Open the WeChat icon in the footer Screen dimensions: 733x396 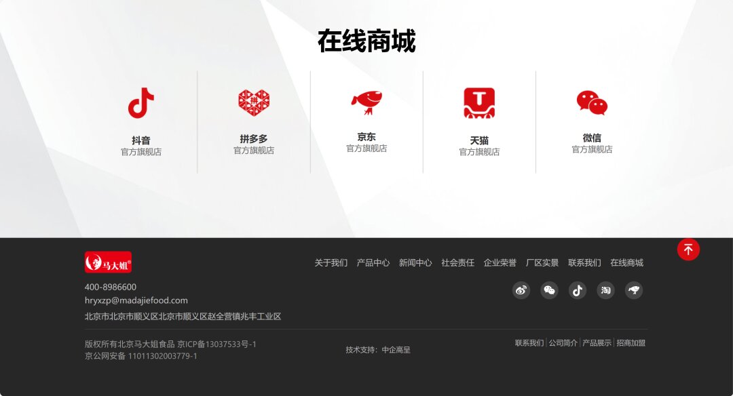[549, 290]
